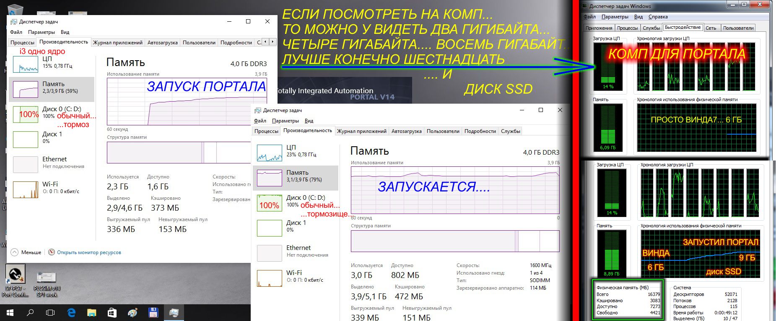This screenshot has width=776, height=321.
Task: Select Ethernet in rear Task Manager sidebar
Action: [52, 164]
